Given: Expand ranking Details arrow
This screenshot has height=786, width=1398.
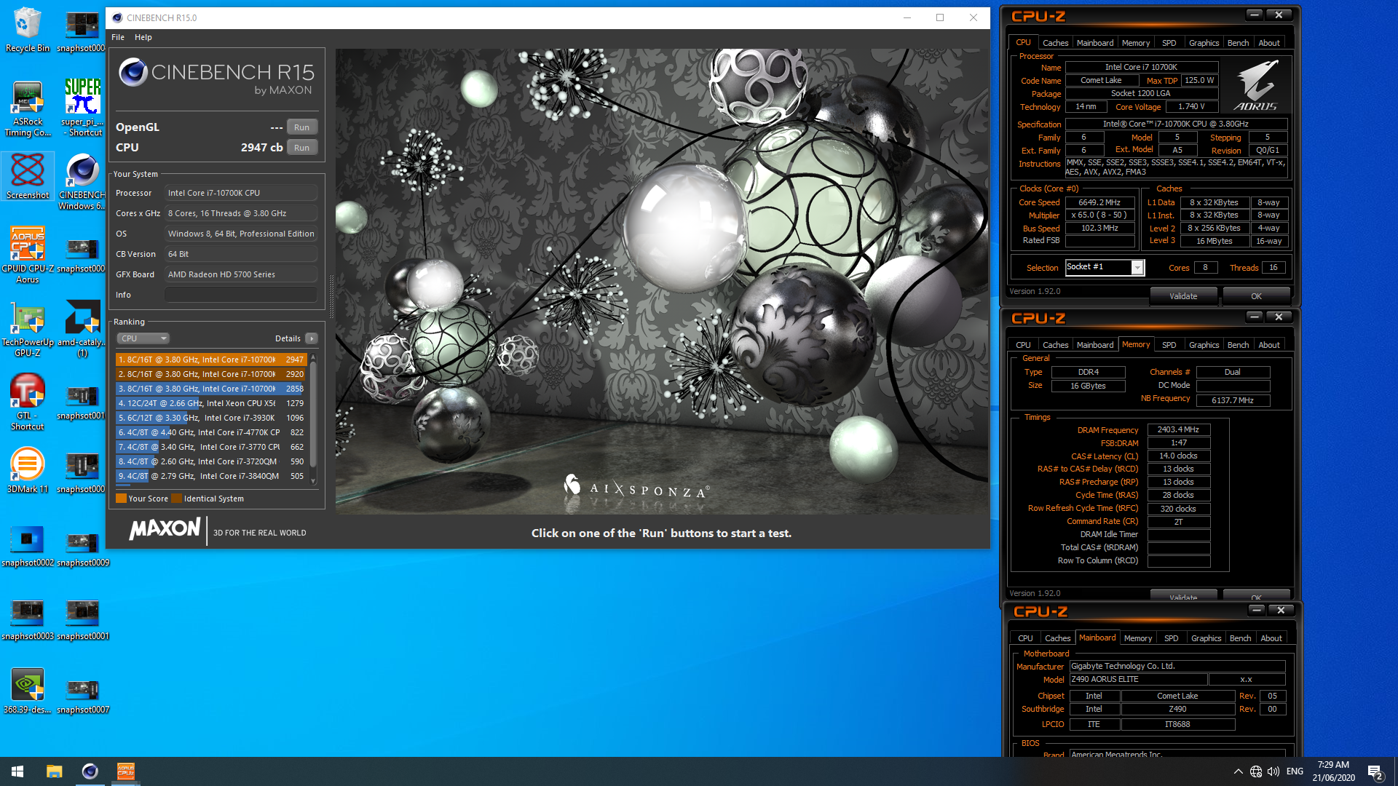Looking at the screenshot, I should 312,338.
